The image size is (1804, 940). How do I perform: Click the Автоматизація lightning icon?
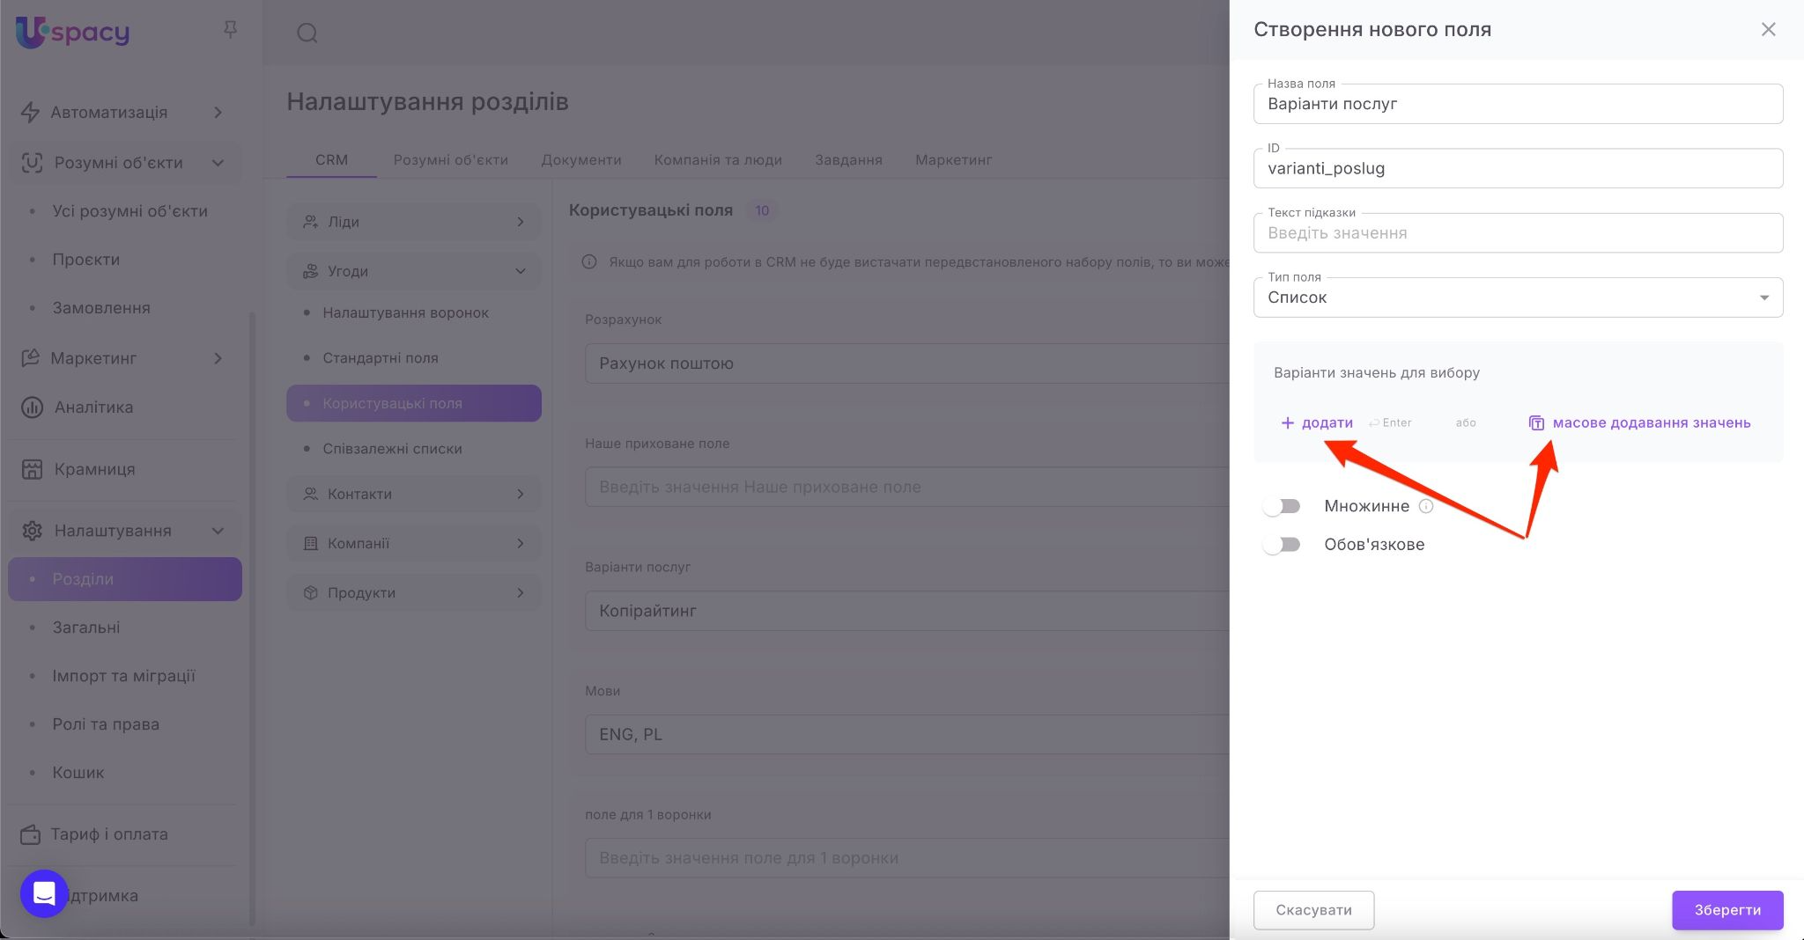[30, 113]
